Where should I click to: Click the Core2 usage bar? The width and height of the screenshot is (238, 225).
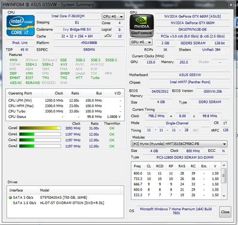click(40, 140)
